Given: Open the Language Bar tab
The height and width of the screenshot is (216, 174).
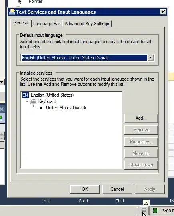Looking at the screenshot, I should (47, 24).
